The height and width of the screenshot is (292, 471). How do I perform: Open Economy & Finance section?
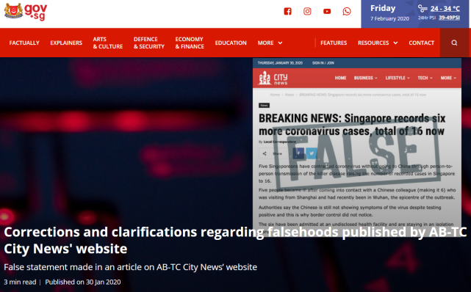tap(190, 43)
